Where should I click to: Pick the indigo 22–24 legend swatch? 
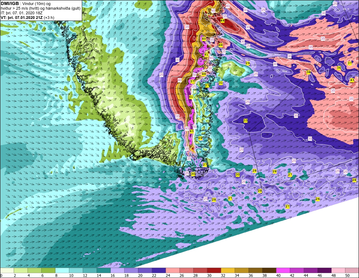(x=159, y=270)
